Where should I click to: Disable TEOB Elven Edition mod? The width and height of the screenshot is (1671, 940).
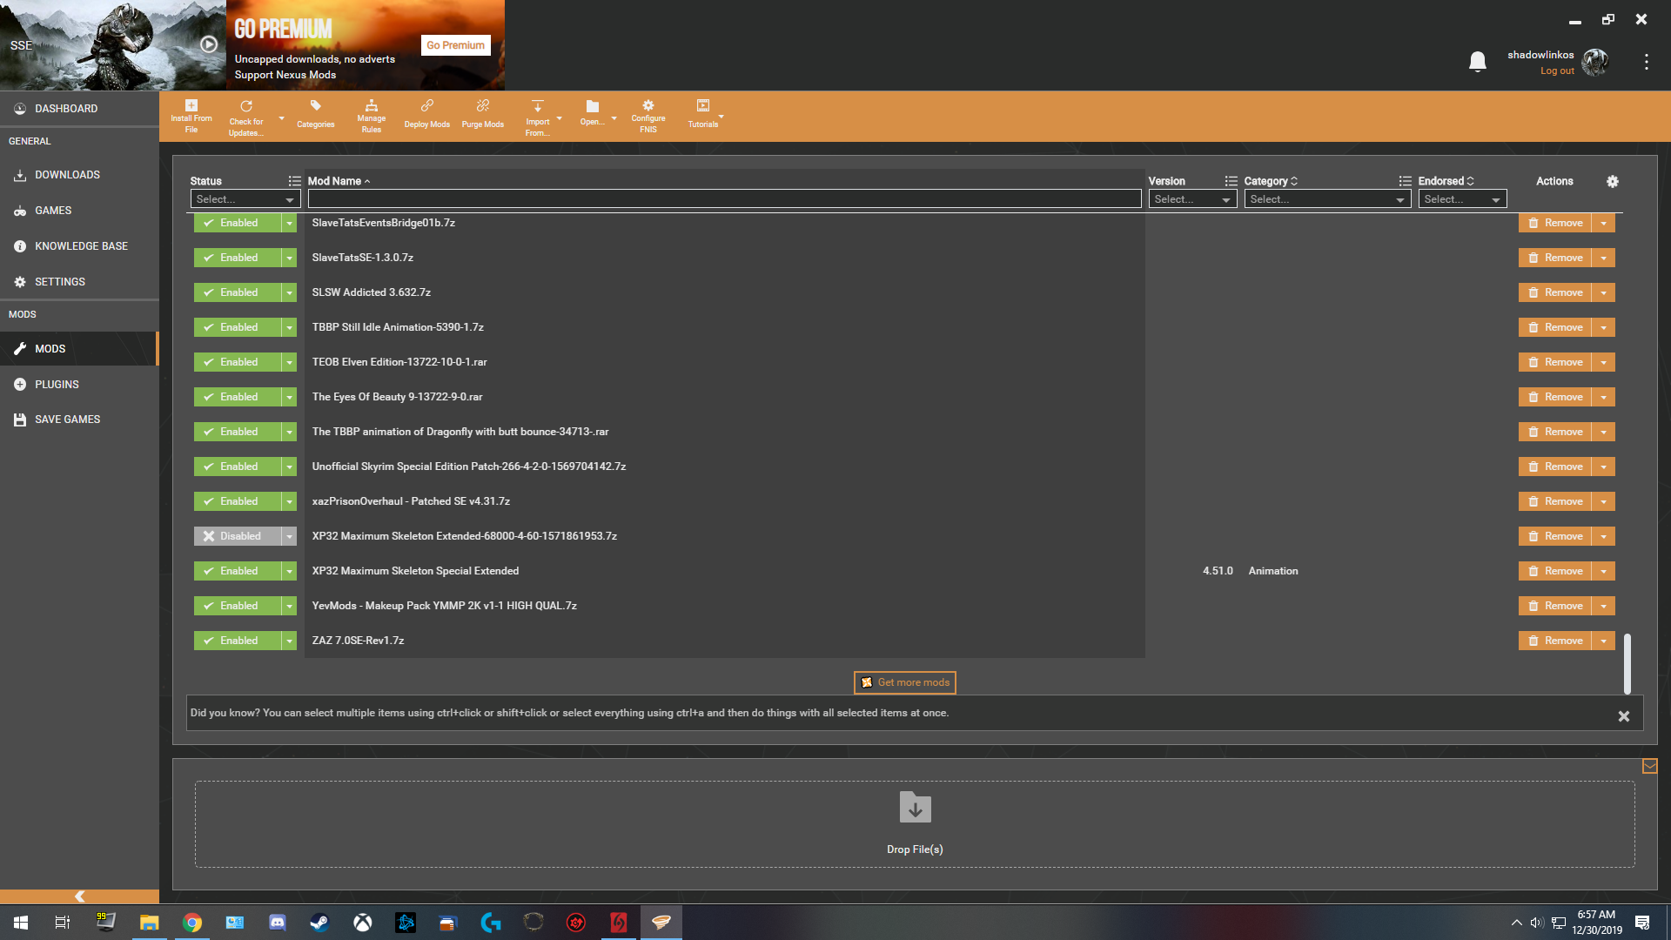point(238,362)
